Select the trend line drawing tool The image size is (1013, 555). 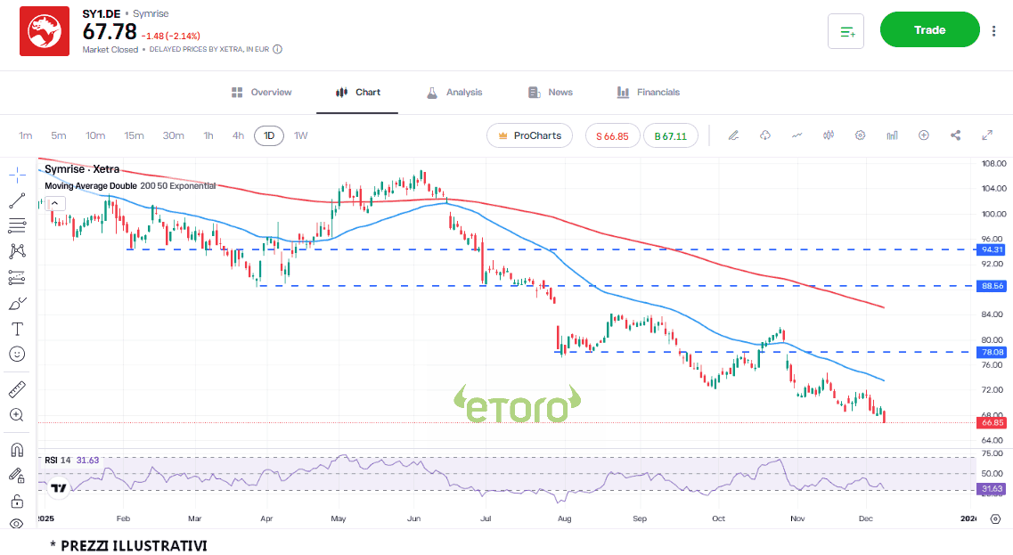[x=17, y=200]
